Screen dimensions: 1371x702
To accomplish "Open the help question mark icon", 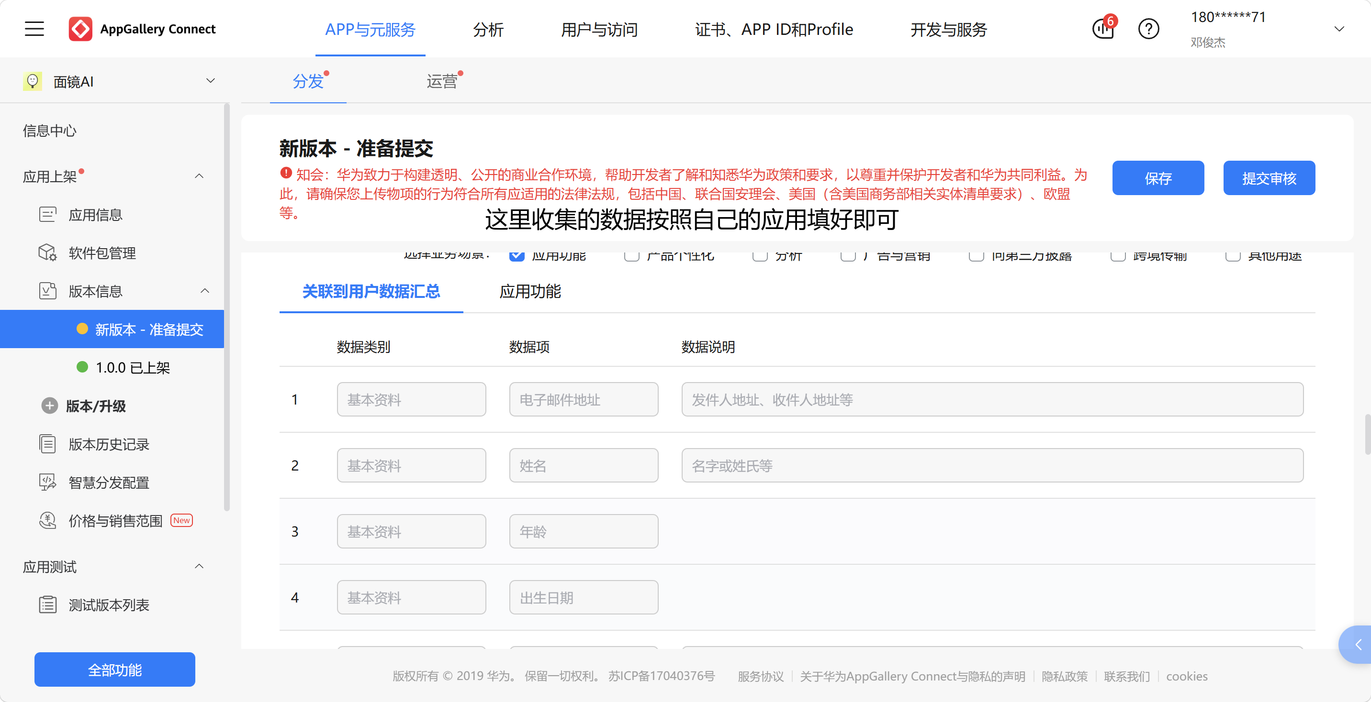I will (x=1148, y=29).
